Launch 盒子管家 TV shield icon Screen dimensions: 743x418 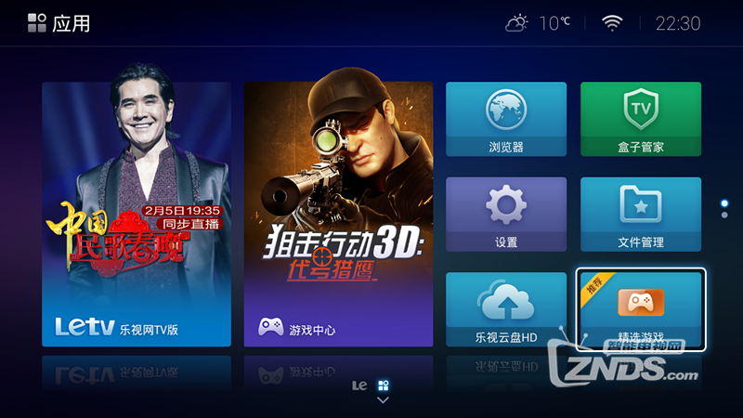pos(641,109)
